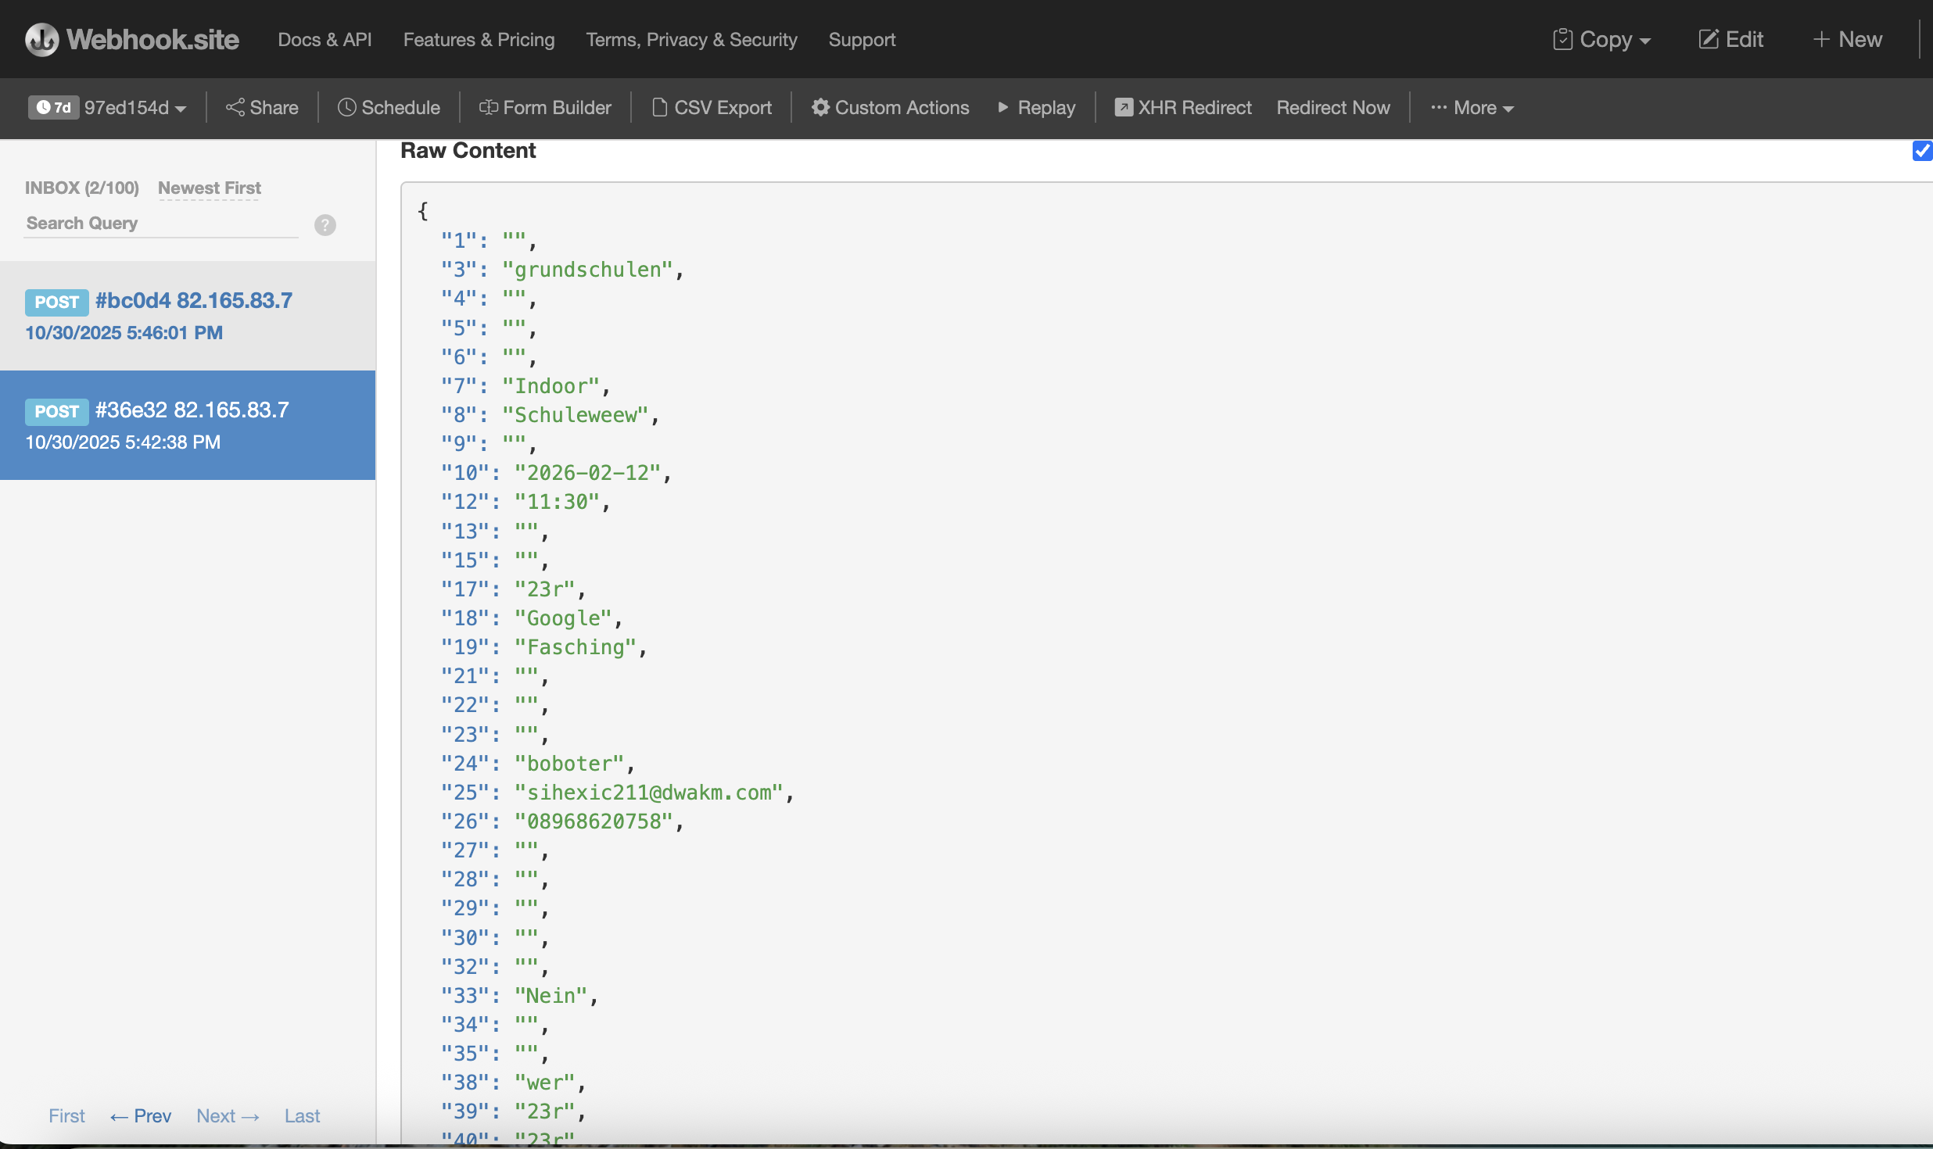Open the Webhook.site home via the logo
This screenshot has height=1149, width=1933.
click(x=130, y=38)
